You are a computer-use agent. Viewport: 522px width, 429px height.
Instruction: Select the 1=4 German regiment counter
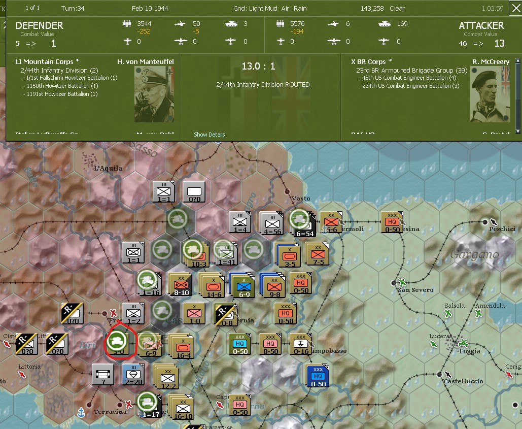[240, 222]
